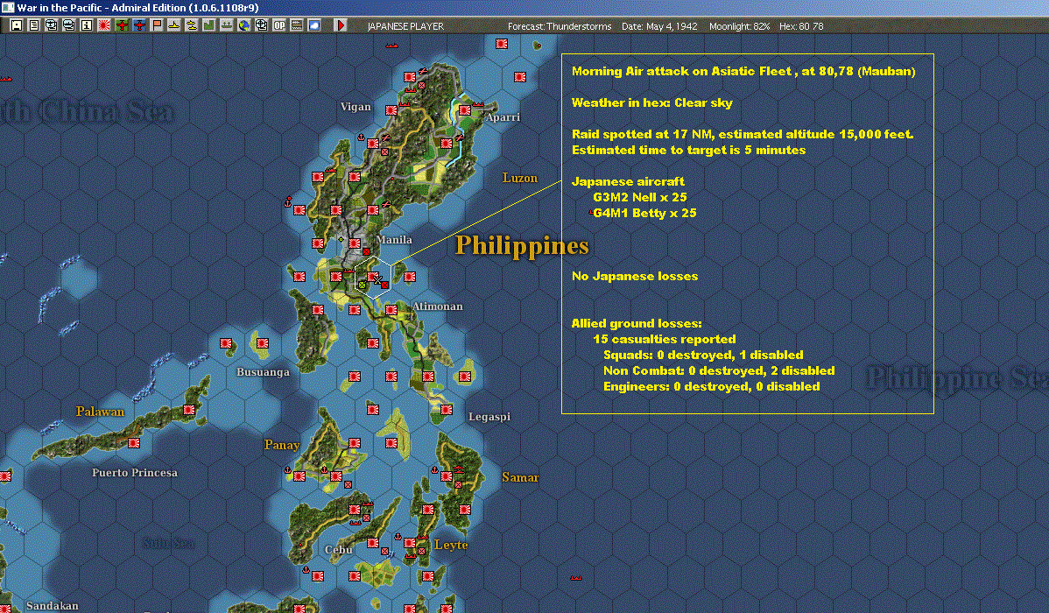Screen dimensions: 1049x613
Task: Click the 'Weather in hex: Clear sky' line
Action: (651, 103)
